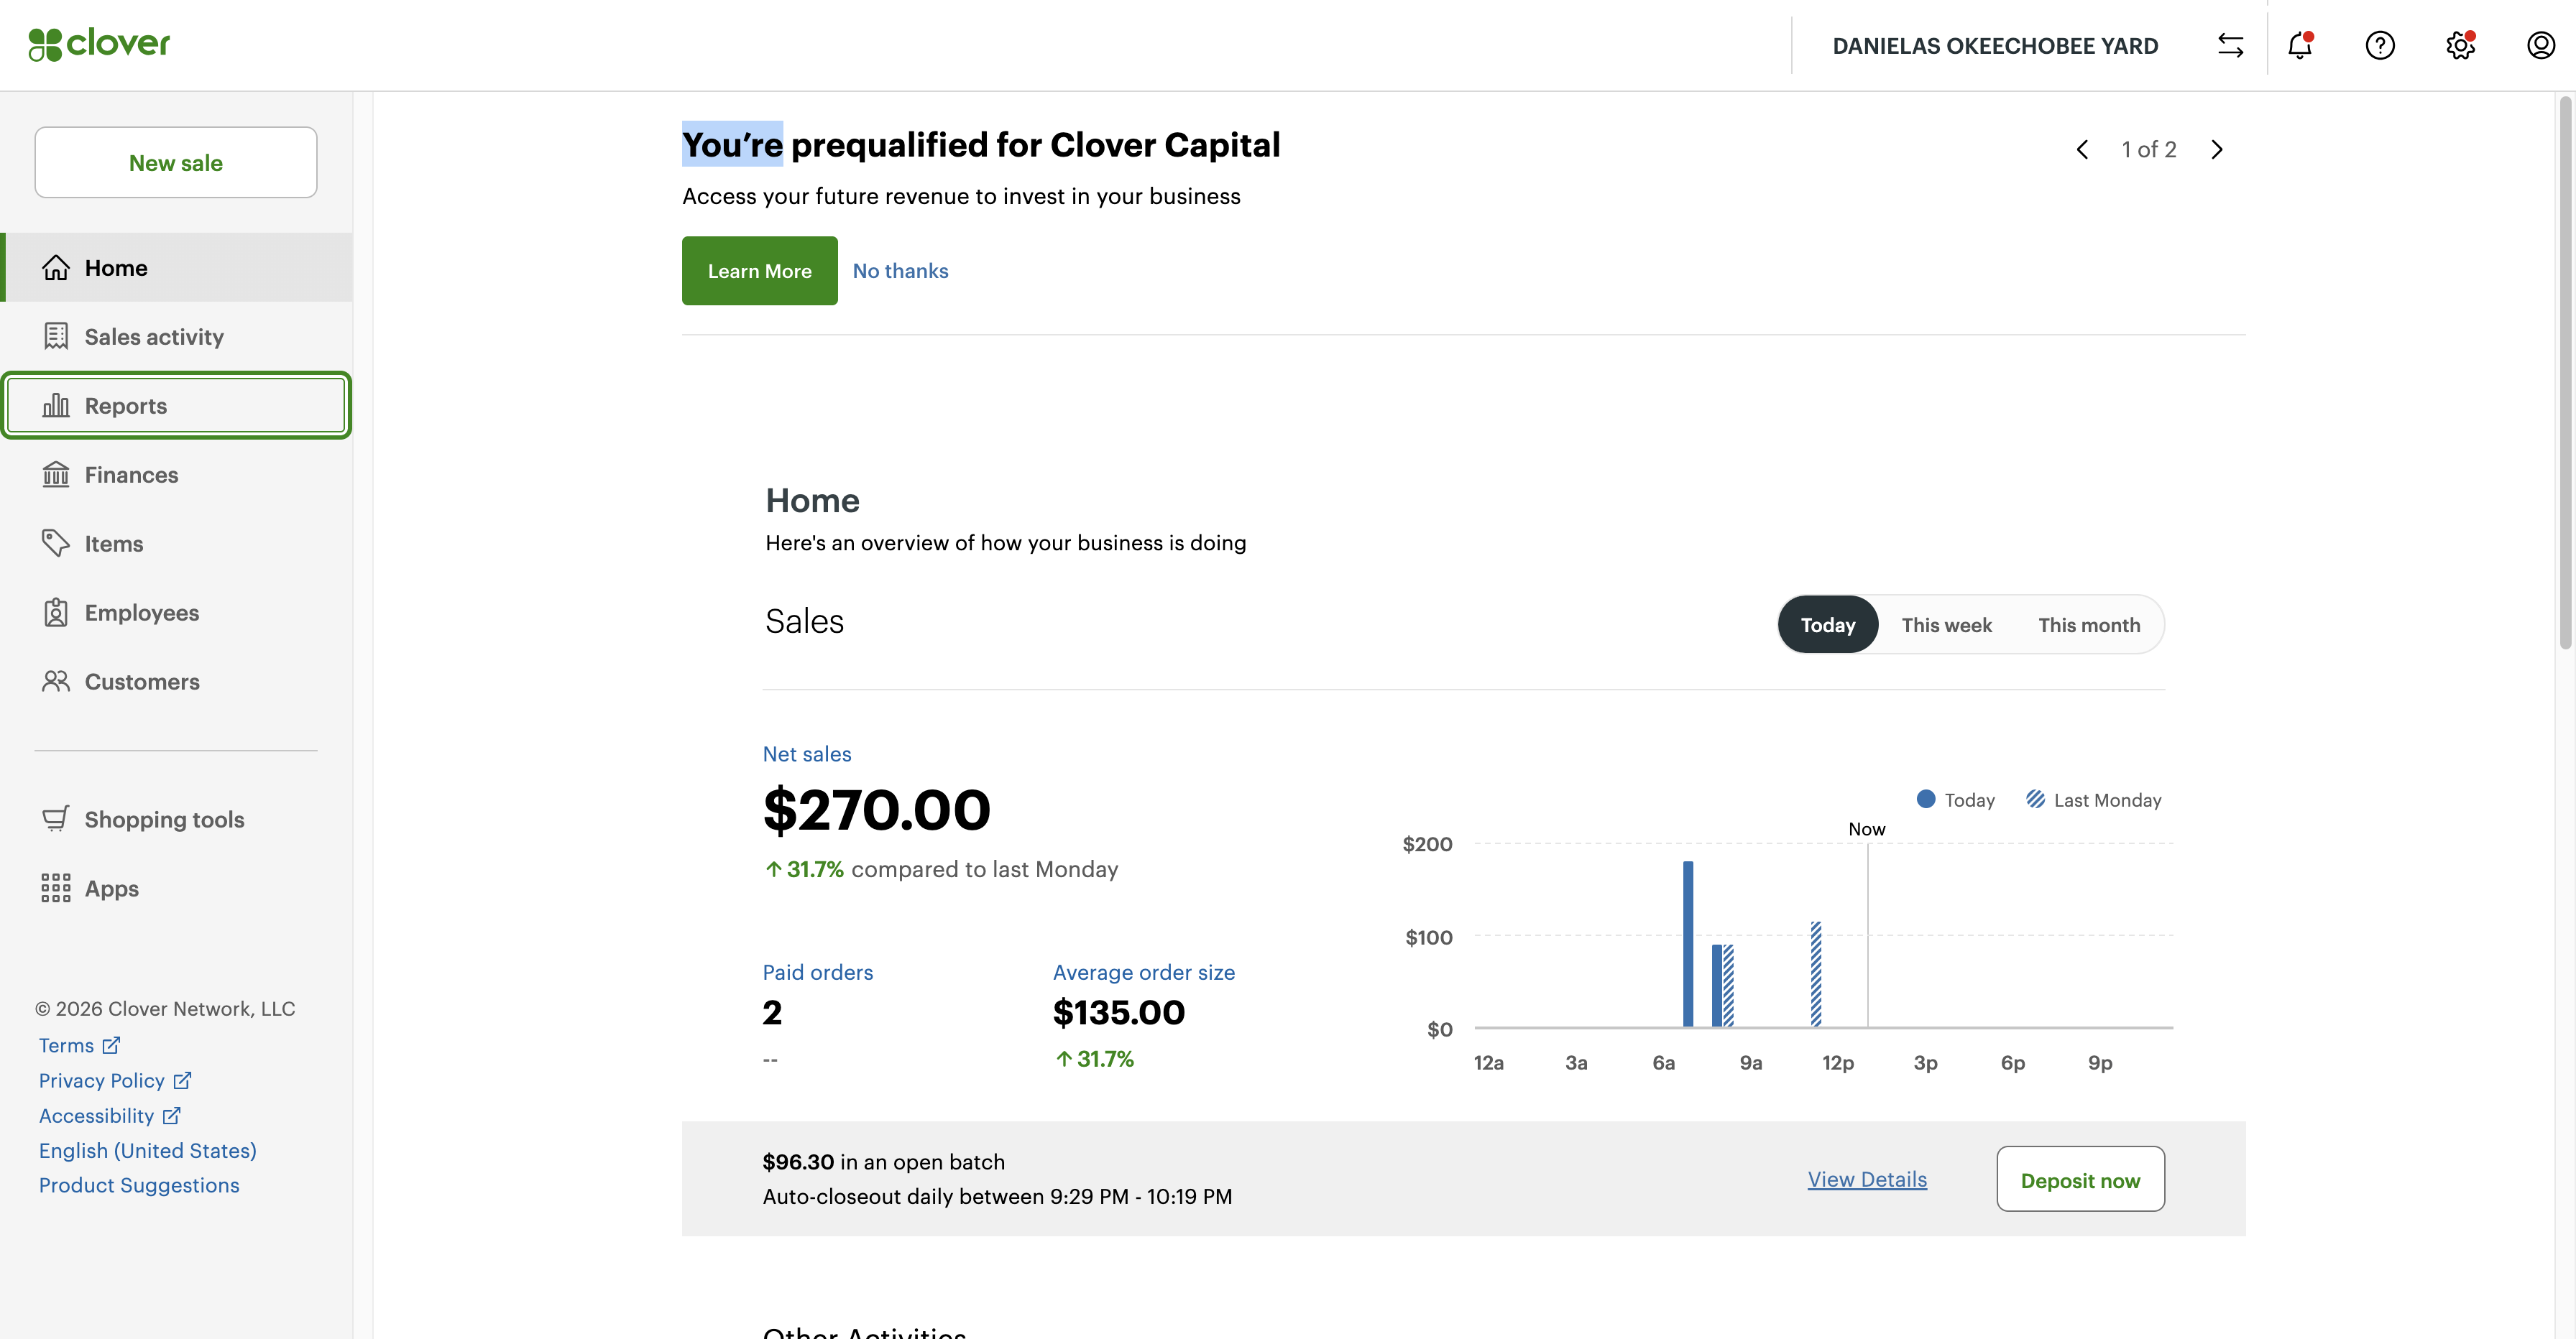The image size is (2576, 1339).
Task: Open settings gear icon
Action: 2460,45
